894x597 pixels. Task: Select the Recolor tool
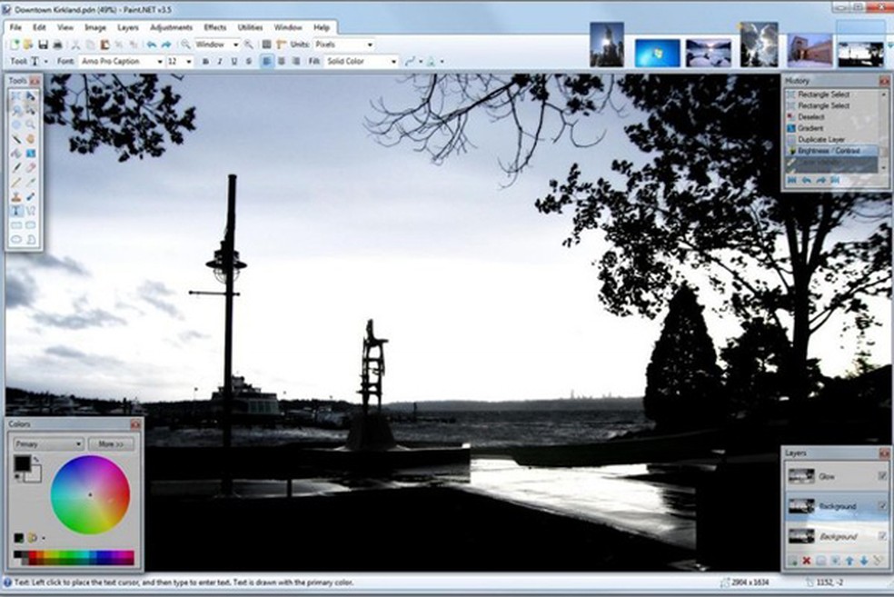(30, 196)
